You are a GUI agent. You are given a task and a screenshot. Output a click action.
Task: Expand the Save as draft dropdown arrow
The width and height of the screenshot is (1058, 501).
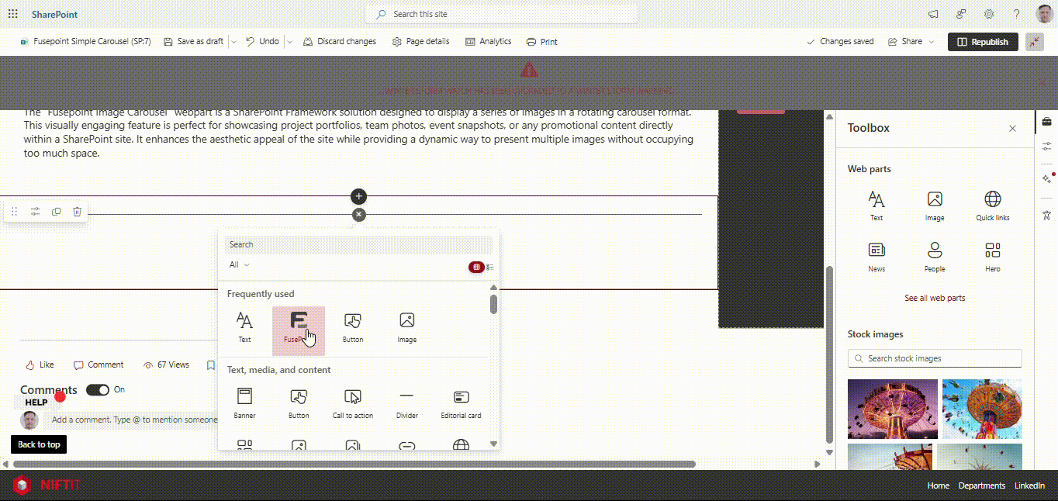coord(233,42)
